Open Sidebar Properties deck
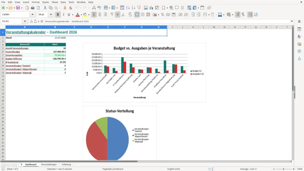Image resolution: width=304 pixels, height=171 pixels. point(299,29)
